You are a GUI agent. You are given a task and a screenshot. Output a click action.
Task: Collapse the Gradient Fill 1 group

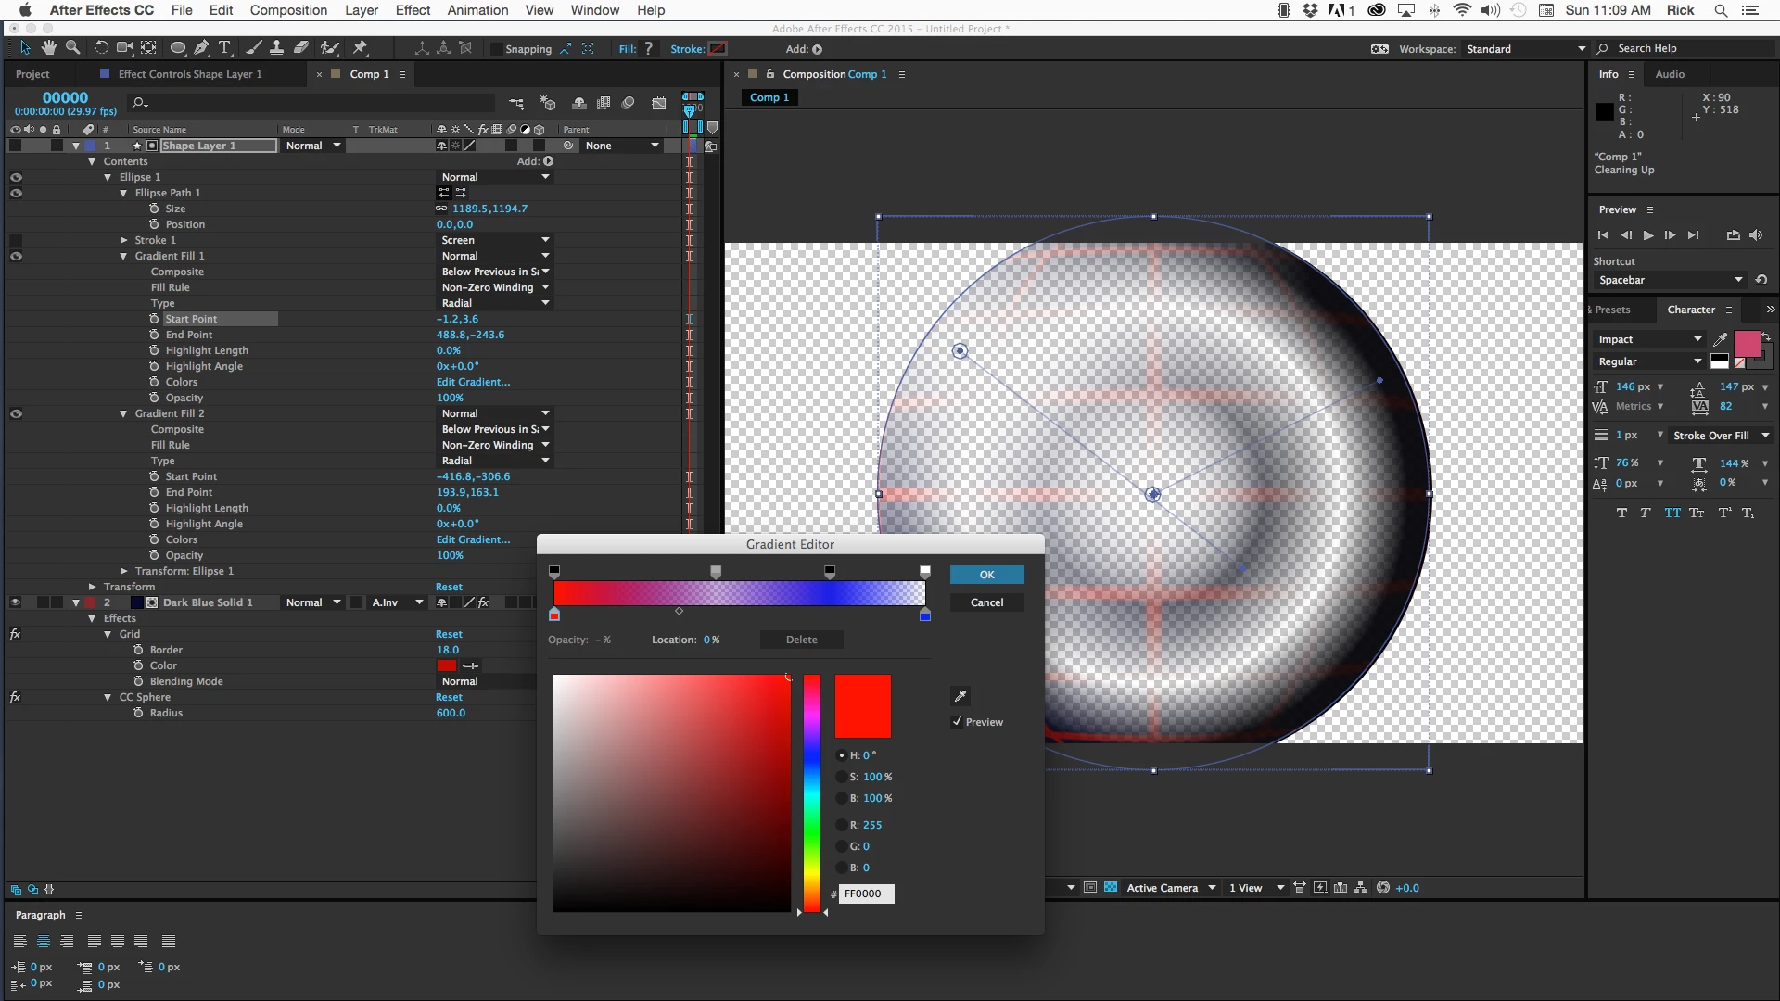(x=123, y=256)
